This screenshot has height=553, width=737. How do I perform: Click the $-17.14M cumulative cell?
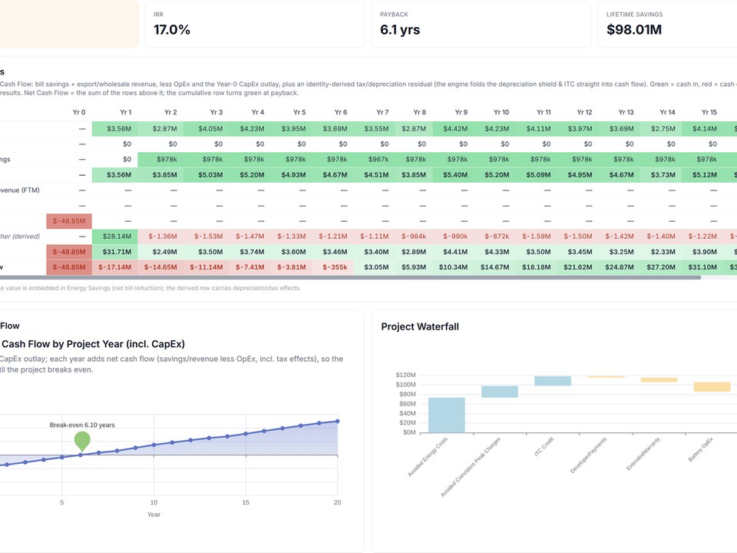pyautogui.click(x=114, y=267)
